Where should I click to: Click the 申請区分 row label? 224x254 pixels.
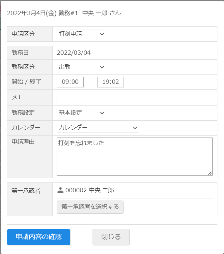(x=23, y=34)
